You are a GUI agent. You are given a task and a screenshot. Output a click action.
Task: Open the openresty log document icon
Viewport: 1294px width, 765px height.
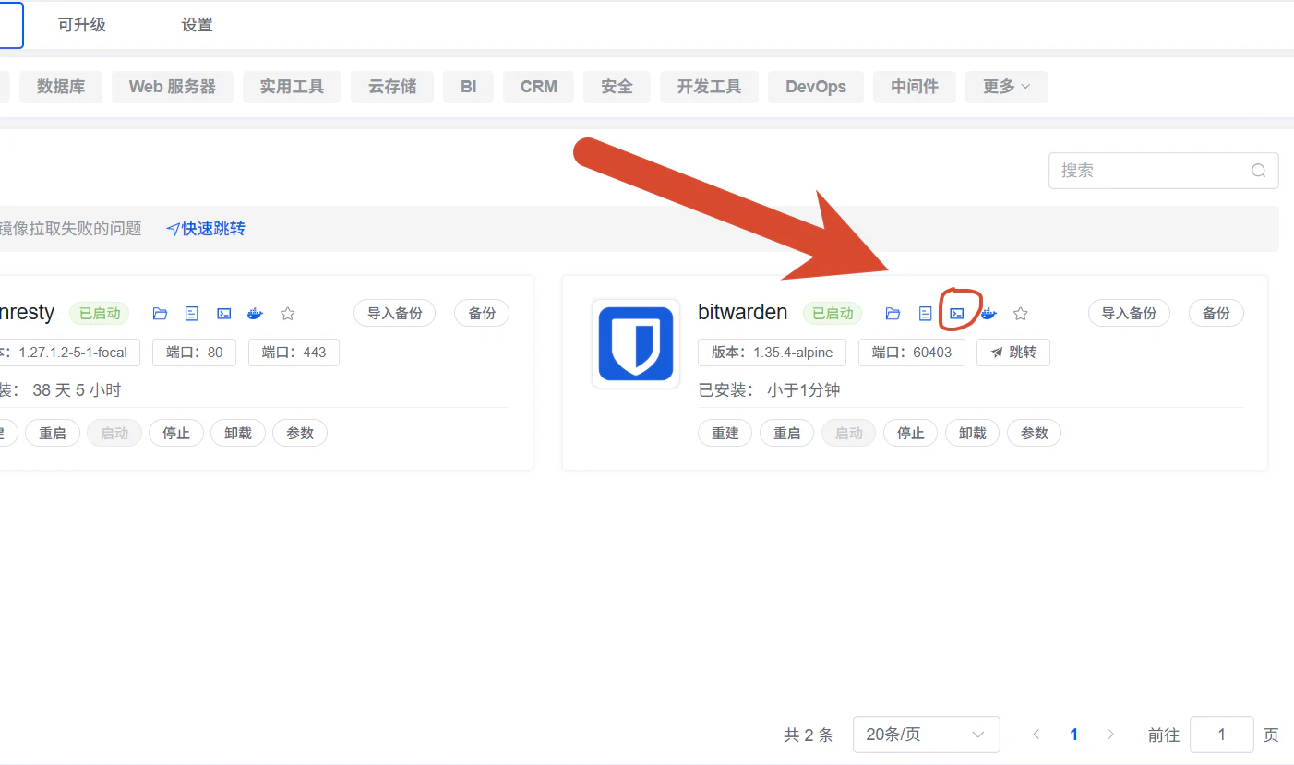coord(192,314)
